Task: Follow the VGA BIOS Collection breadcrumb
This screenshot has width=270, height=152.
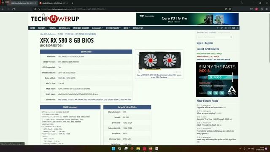Action: click(x=48, y=34)
